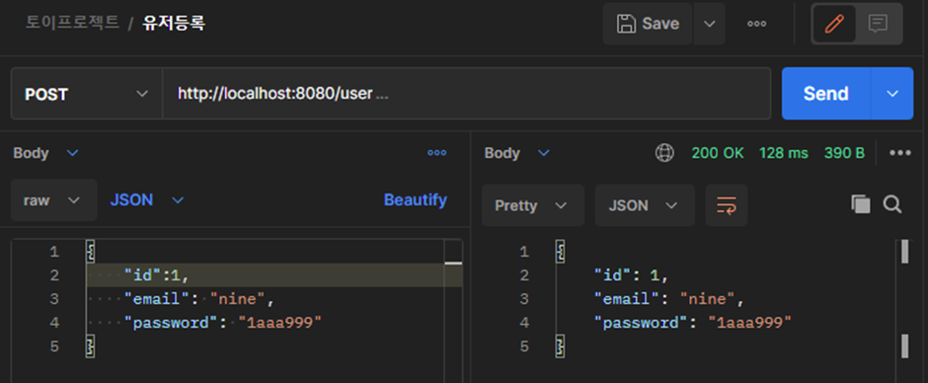Click the response "id": 1 line
Image resolution: width=928 pixels, height=383 pixels.
[x=631, y=275]
